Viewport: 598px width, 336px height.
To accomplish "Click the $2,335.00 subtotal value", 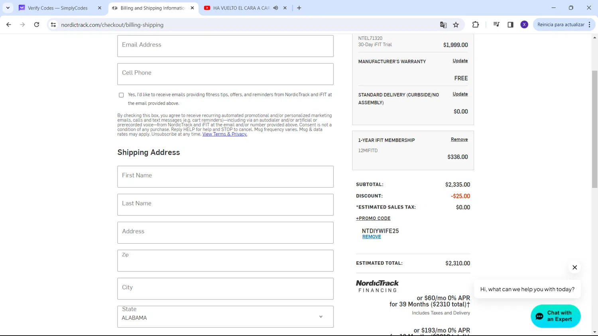I will (x=458, y=185).
